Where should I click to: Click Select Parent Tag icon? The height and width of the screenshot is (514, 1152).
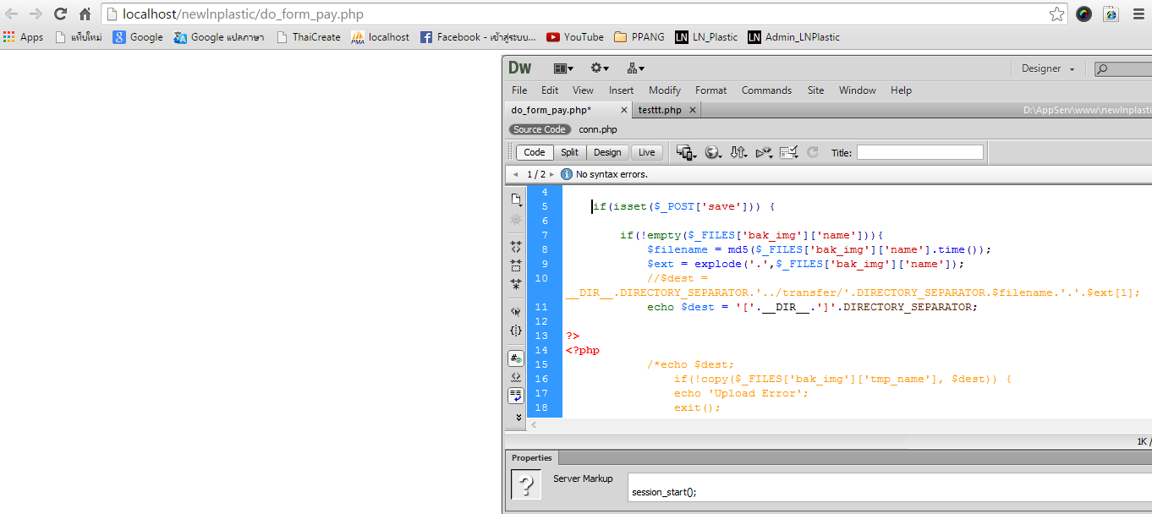click(516, 311)
